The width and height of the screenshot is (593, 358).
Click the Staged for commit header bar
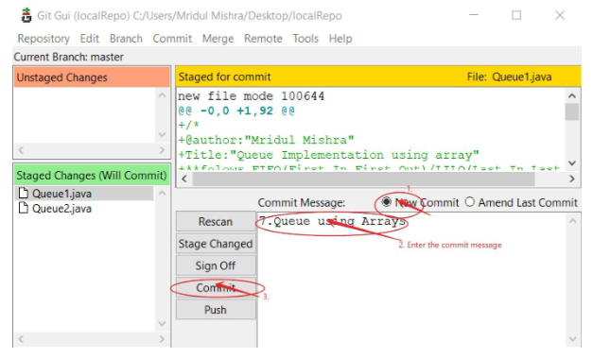(378, 77)
